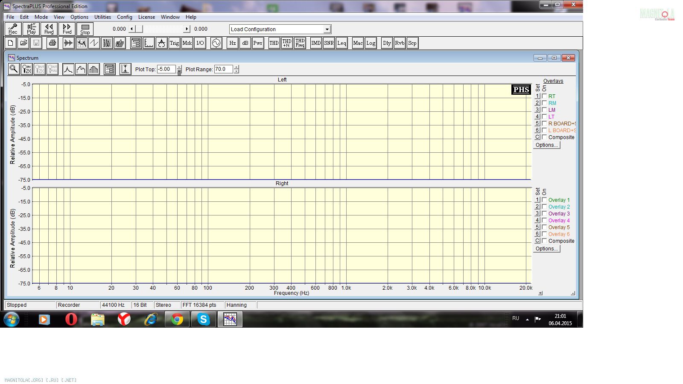The image size is (683, 384).
Task: Toggle the Spectrum view toolbar icon
Action: click(x=81, y=43)
